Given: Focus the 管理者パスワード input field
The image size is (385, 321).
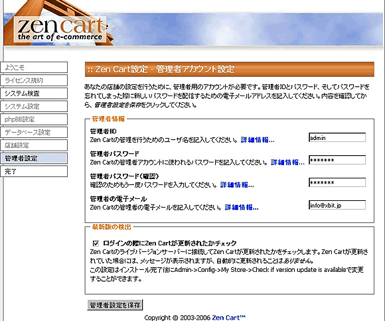Looking at the screenshot, I should coord(337,160).
